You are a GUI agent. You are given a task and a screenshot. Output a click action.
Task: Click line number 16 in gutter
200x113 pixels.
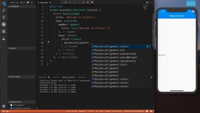tap(42, 43)
